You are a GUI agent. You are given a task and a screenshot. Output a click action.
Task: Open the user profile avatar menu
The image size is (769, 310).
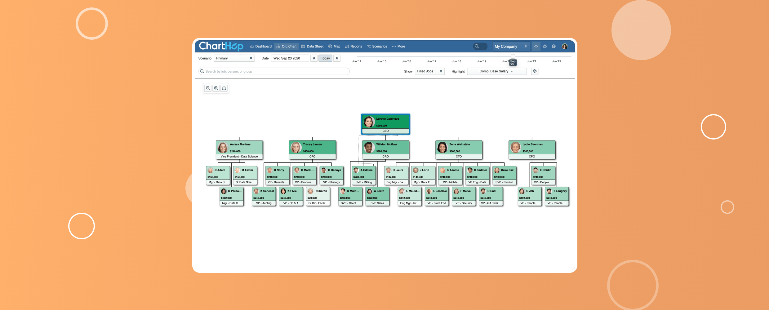tap(565, 46)
